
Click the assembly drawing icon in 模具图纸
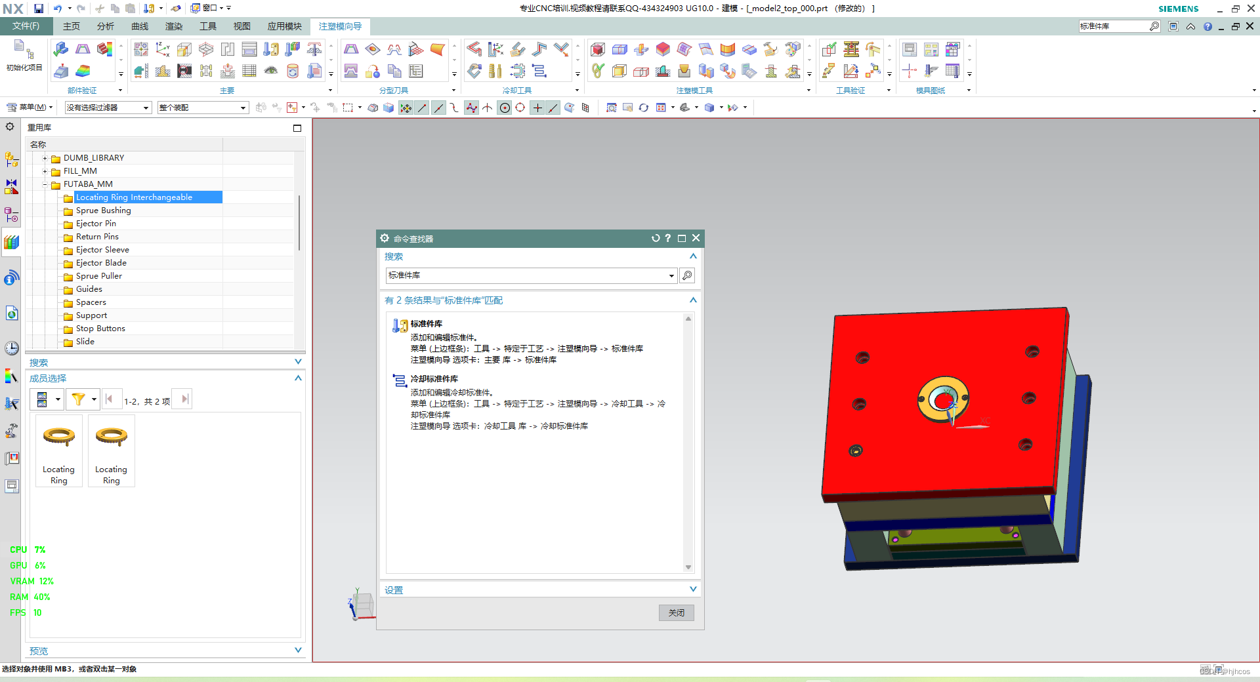click(910, 49)
